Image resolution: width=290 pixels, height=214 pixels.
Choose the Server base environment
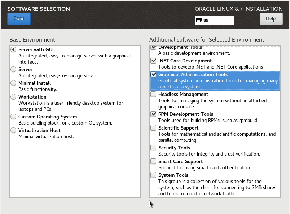click(x=13, y=69)
